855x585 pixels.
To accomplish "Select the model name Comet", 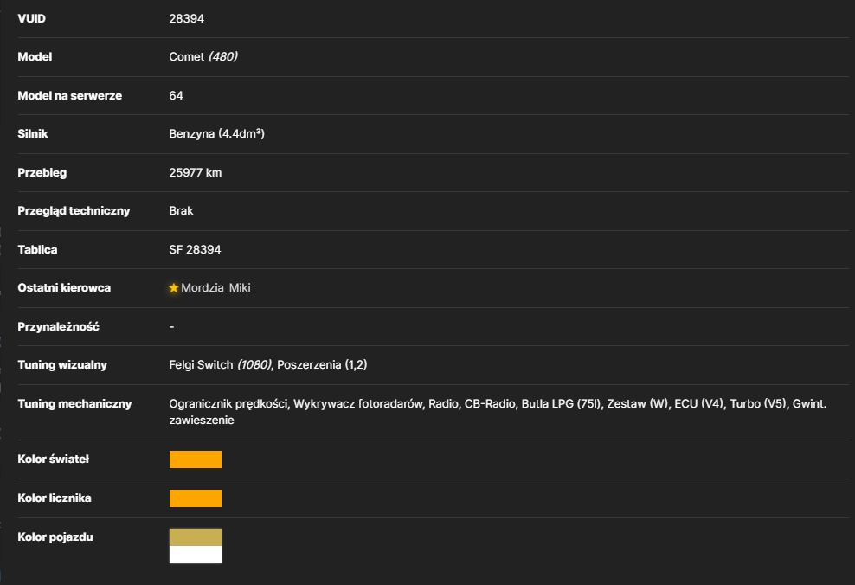I will coord(186,57).
